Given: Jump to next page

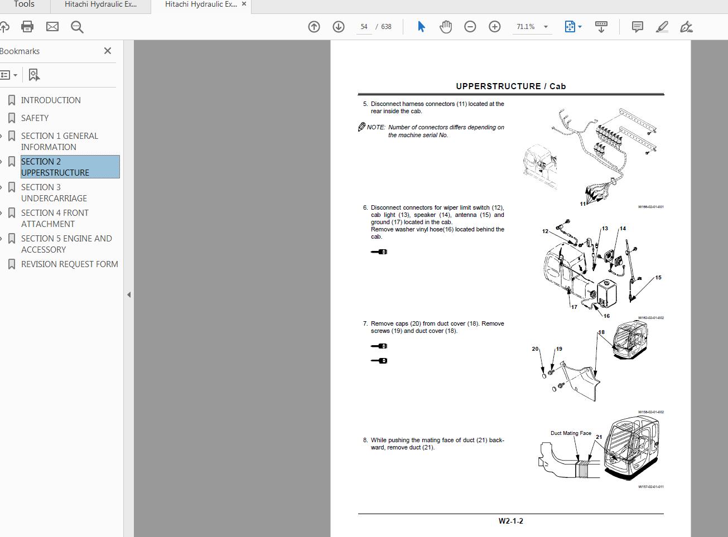Looking at the screenshot, I should [x=338, y=26].
